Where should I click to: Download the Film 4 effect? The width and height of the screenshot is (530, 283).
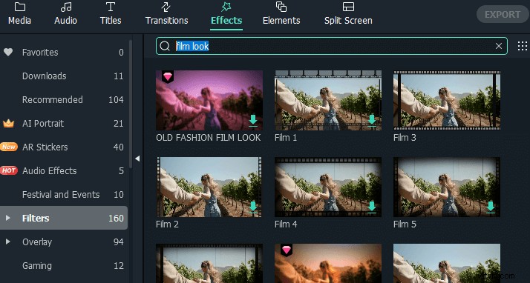(372, 207)
